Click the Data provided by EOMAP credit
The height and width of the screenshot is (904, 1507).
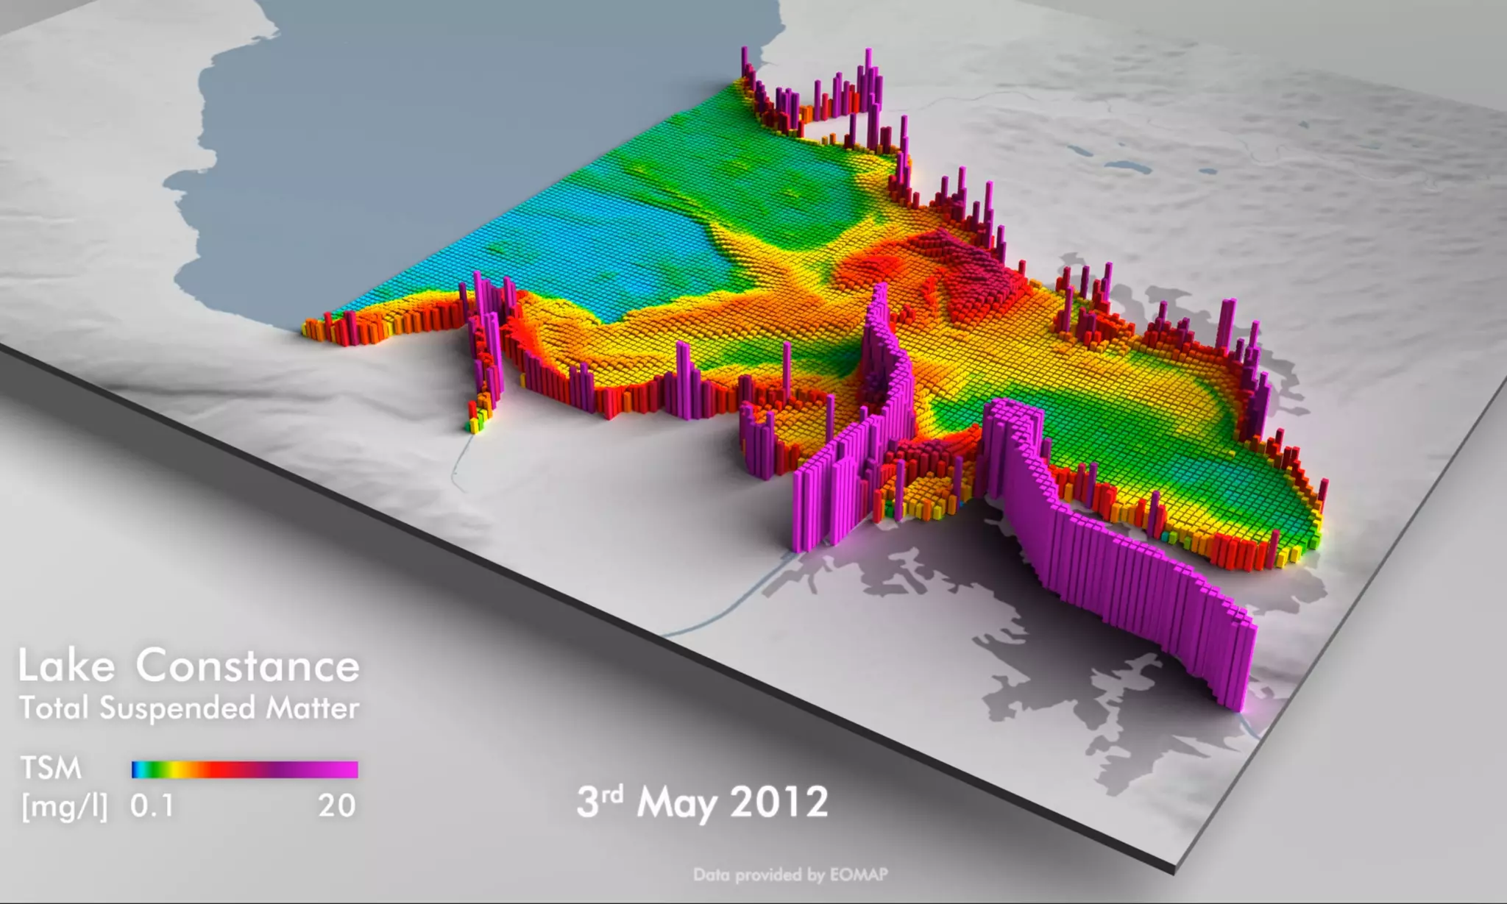[x=790, y=875]
